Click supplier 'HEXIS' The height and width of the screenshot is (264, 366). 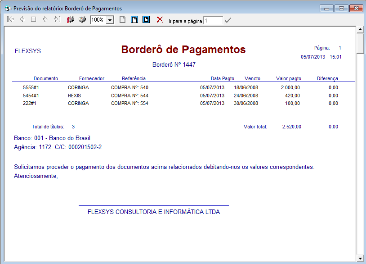pos(75,96)
